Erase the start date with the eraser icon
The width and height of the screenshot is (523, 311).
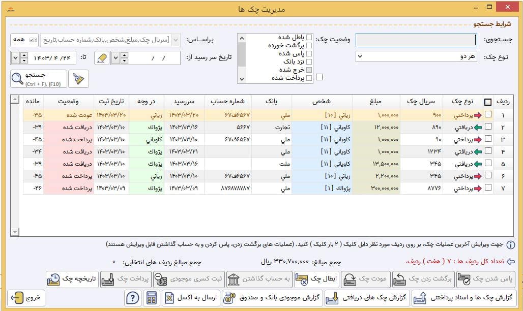[102, 58]
